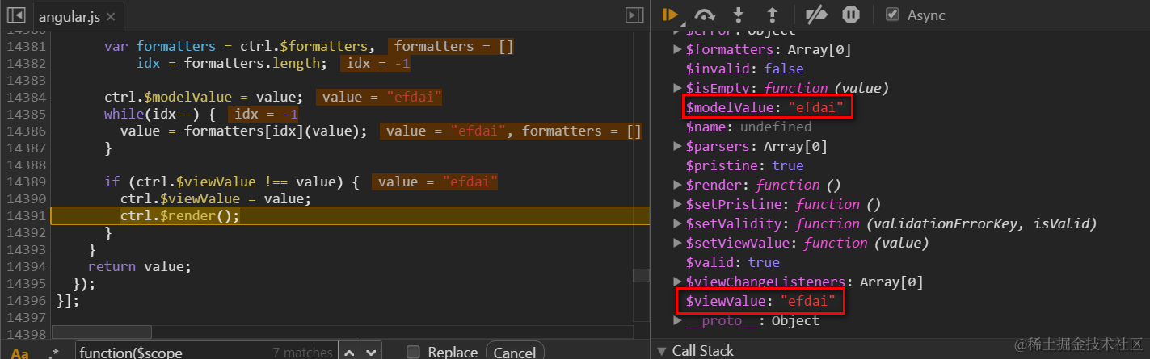Cancel the search bar
1150x359 pixels.
[516, 353]
